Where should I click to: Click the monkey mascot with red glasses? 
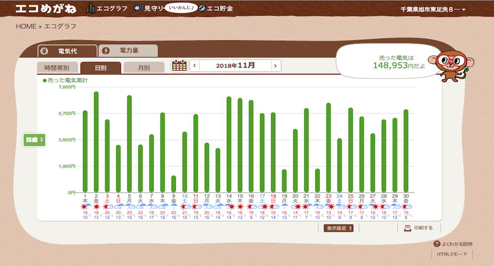(452, 66)
